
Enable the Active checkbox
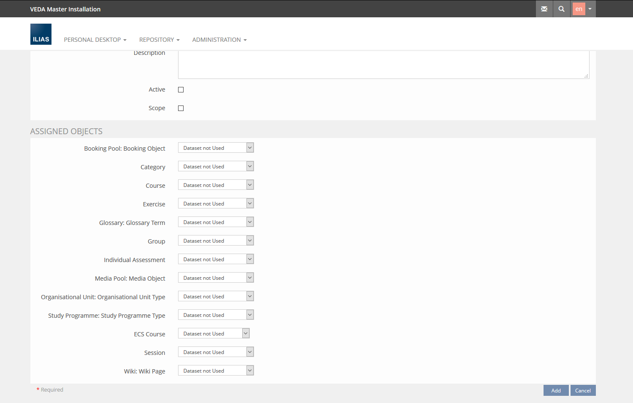click(181, 89)
